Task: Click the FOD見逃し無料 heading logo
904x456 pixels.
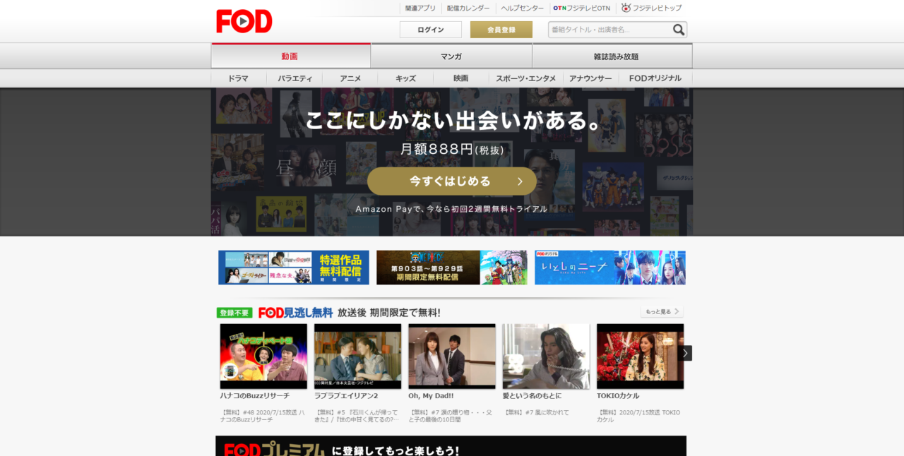Action: 295,312
